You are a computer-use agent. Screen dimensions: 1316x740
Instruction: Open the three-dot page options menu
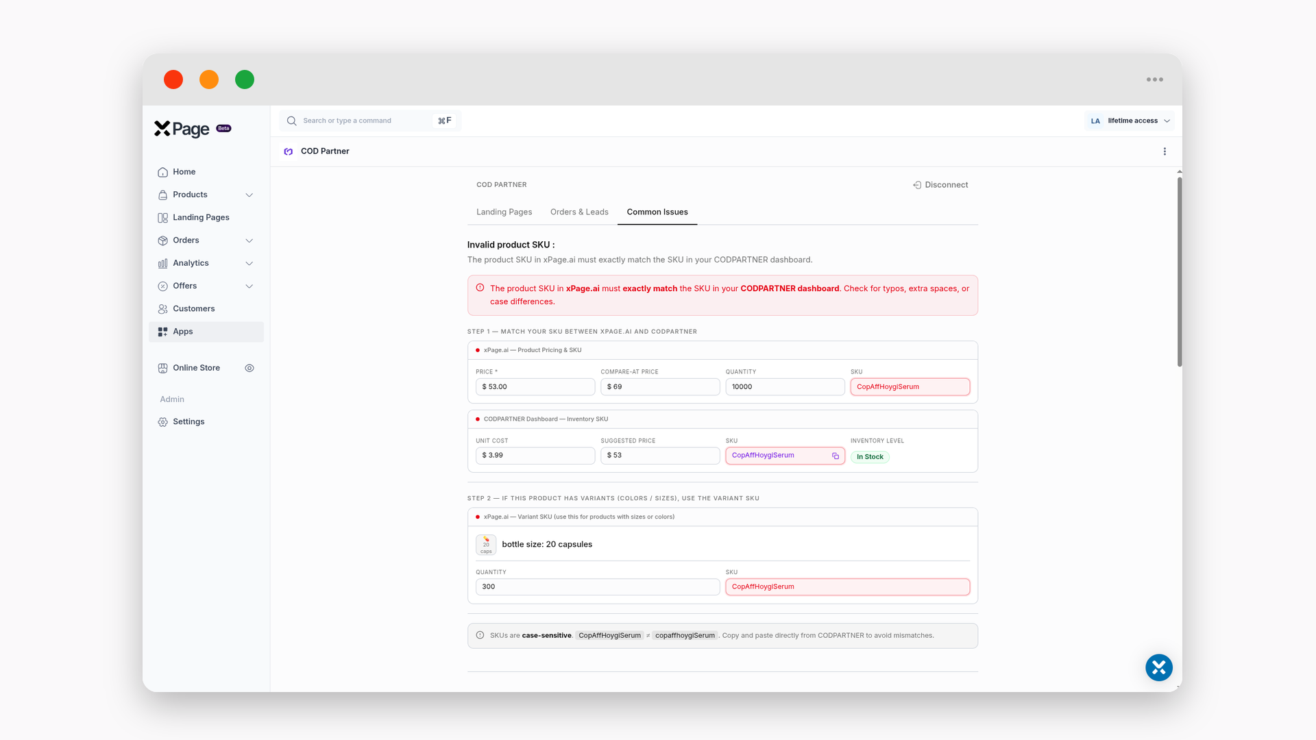(1165, 151)
